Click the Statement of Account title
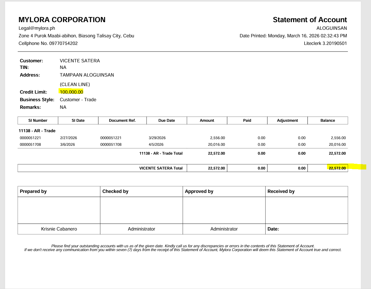Screen dimensions: 371x289 click(310, 20)
